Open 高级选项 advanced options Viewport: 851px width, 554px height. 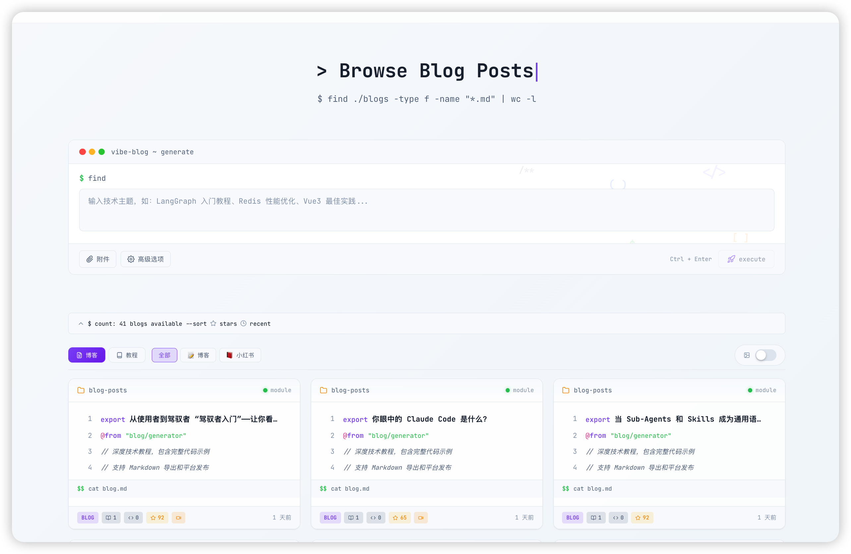[x=145, y=259]
